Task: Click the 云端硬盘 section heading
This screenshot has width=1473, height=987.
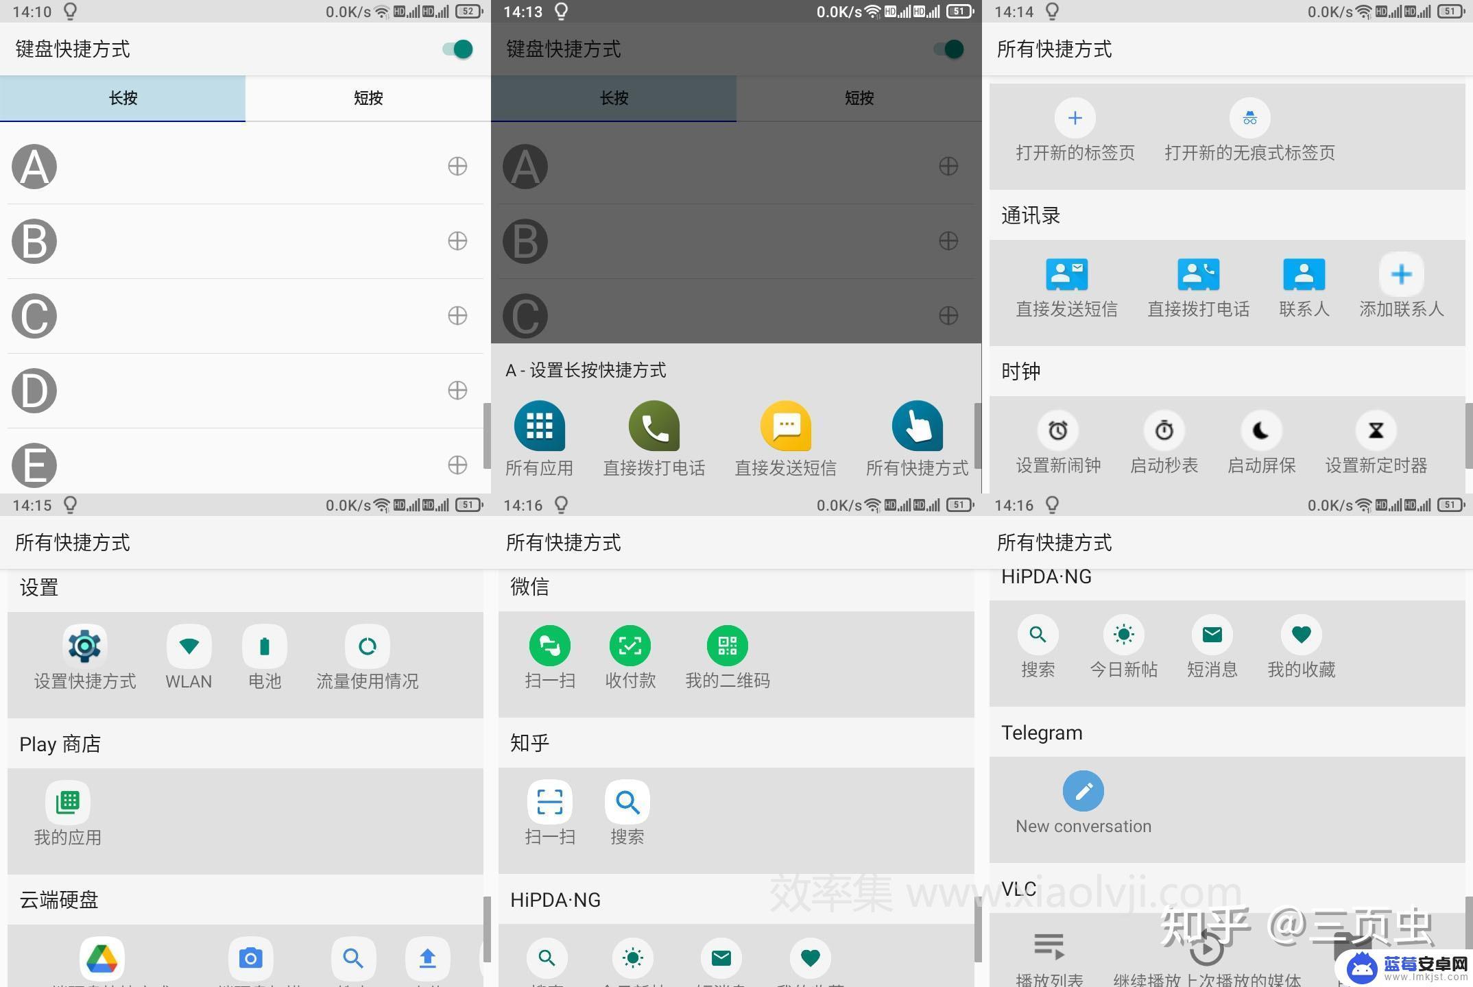Action: (59, 900)
